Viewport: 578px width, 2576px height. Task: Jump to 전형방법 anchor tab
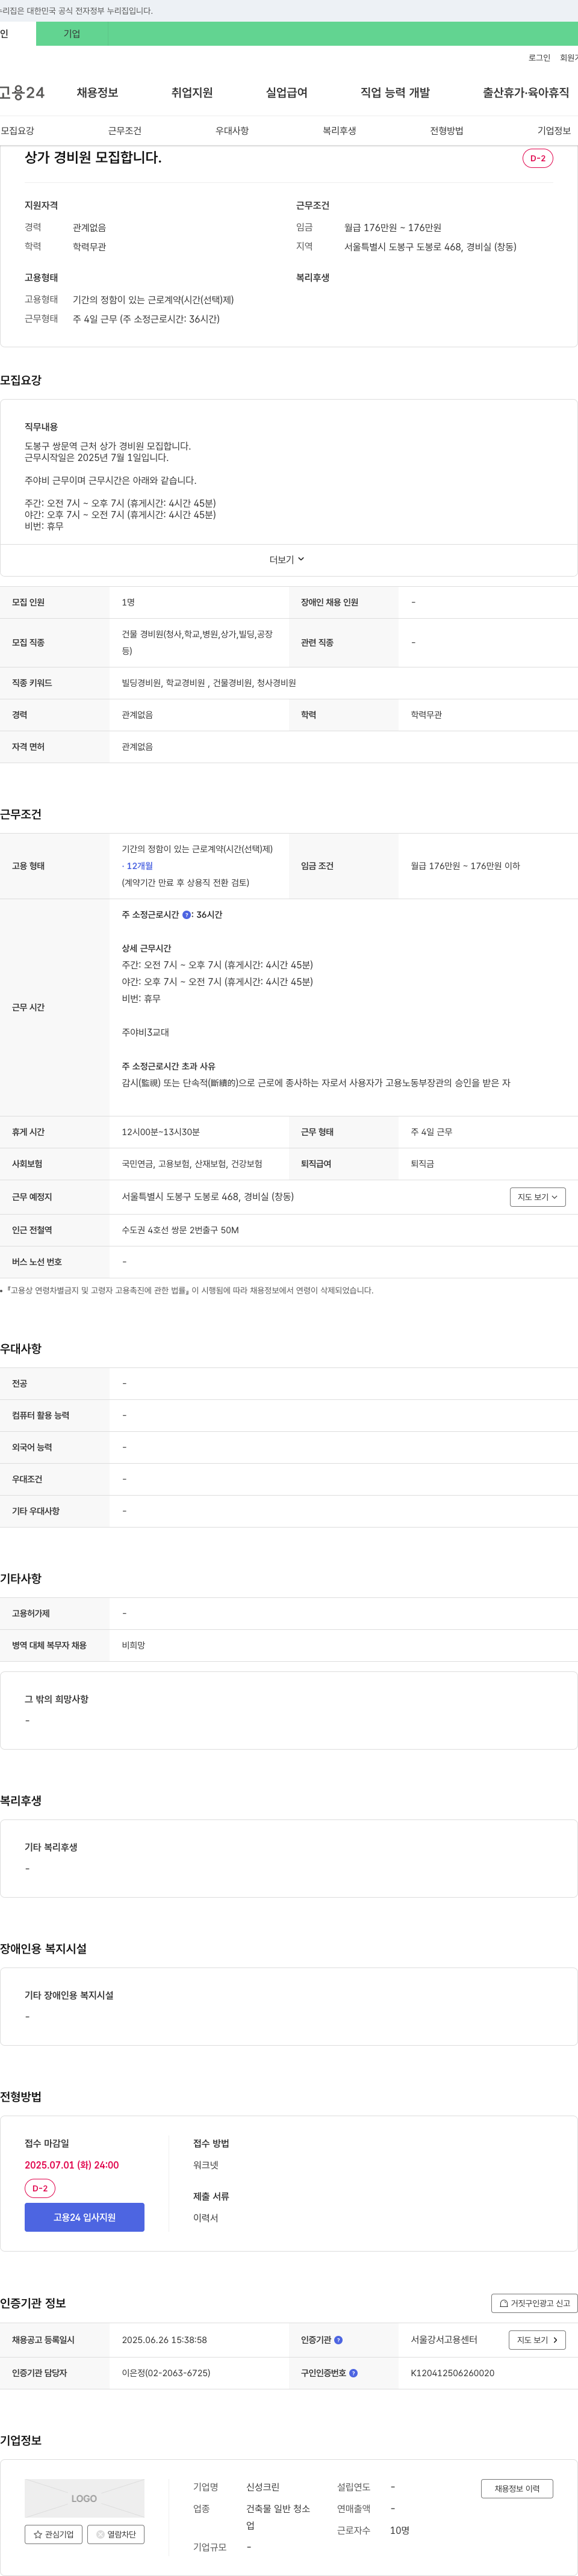point(447,131)
